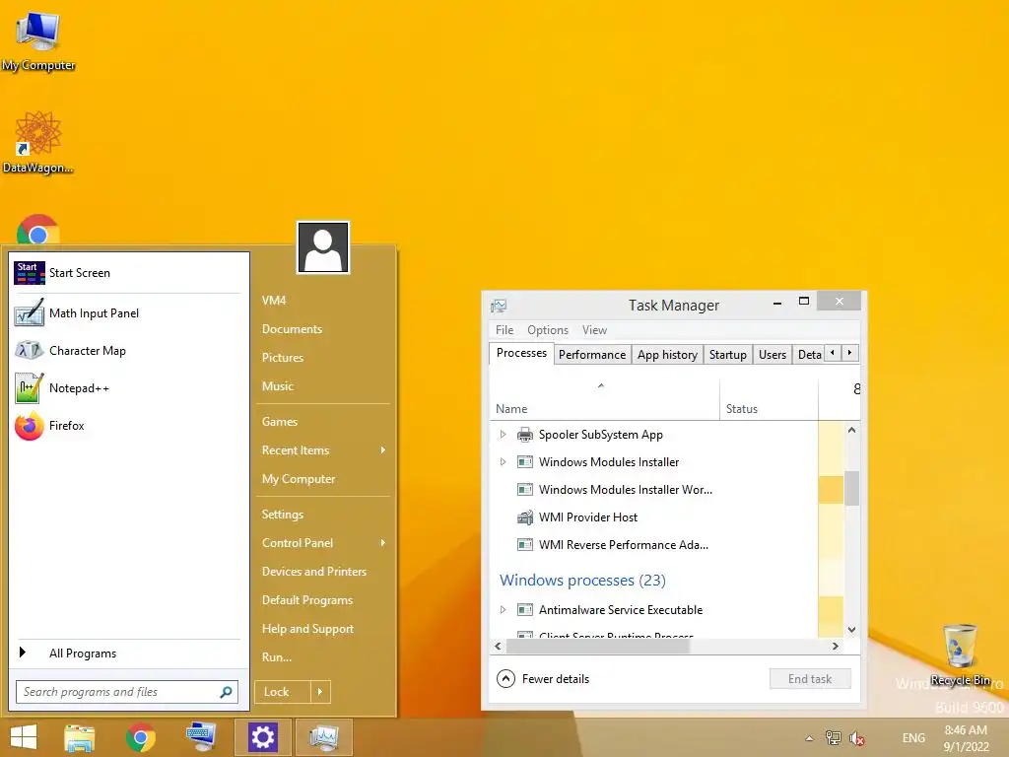Open Recycle Bin on desktop
The width and height of the screenshot is (1009, 757).
pos(960,654)
